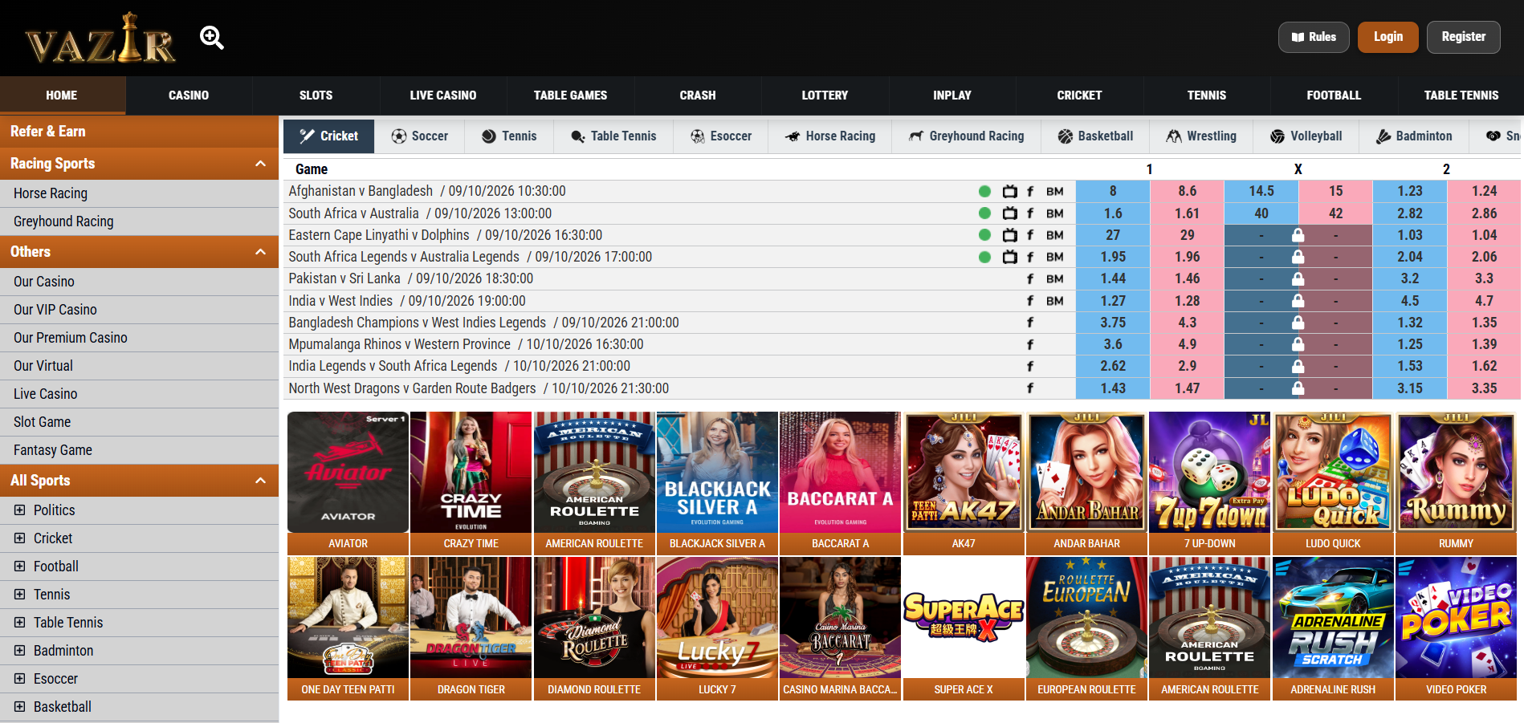This screenshot has height=723, width=1524.
Task: Open the LIVE CASINO menu
Action: point(443,95)
